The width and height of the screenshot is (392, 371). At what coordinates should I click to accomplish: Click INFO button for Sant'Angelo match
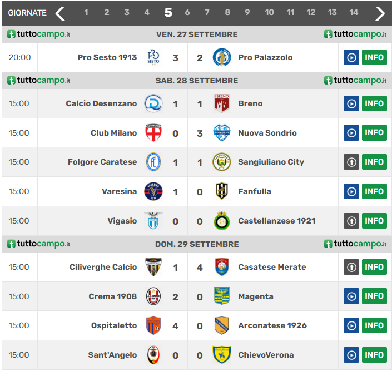coord(374,355)
